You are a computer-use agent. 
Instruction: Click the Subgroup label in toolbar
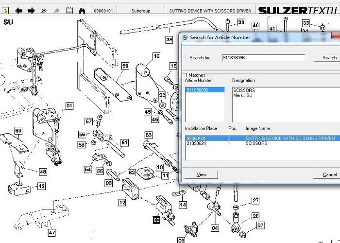[141, 11]
